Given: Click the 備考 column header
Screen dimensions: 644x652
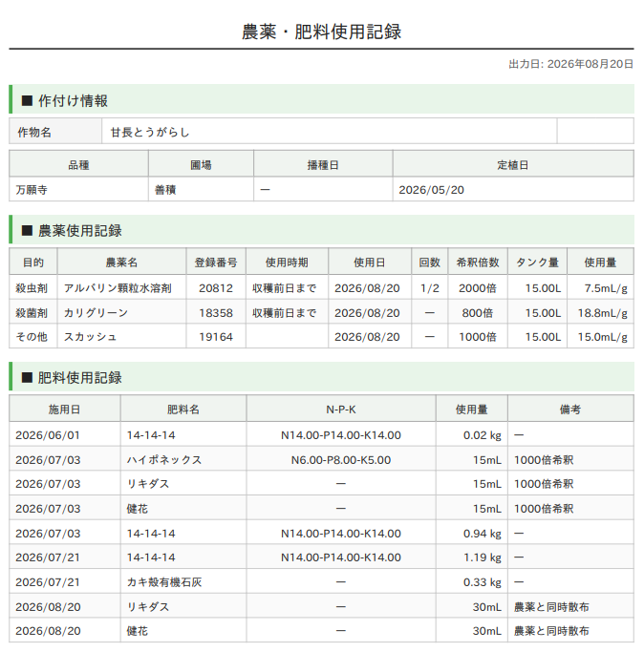Looking at the screenshot, I should click(x=570, y=410).
